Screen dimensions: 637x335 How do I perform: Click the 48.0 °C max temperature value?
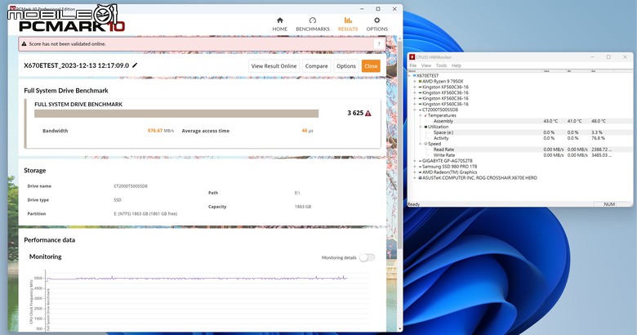pos(599,121)
